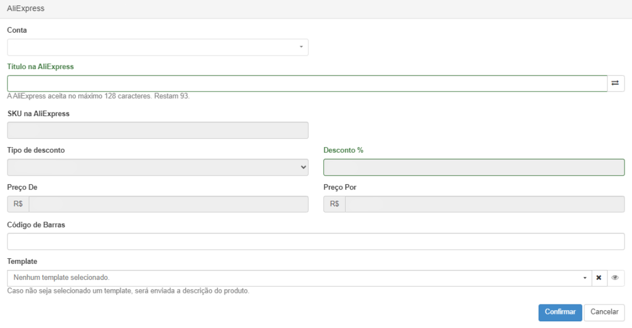Click the AliExpress panel header
Viewport: 632px width, 328px height.
pos(315,9)
